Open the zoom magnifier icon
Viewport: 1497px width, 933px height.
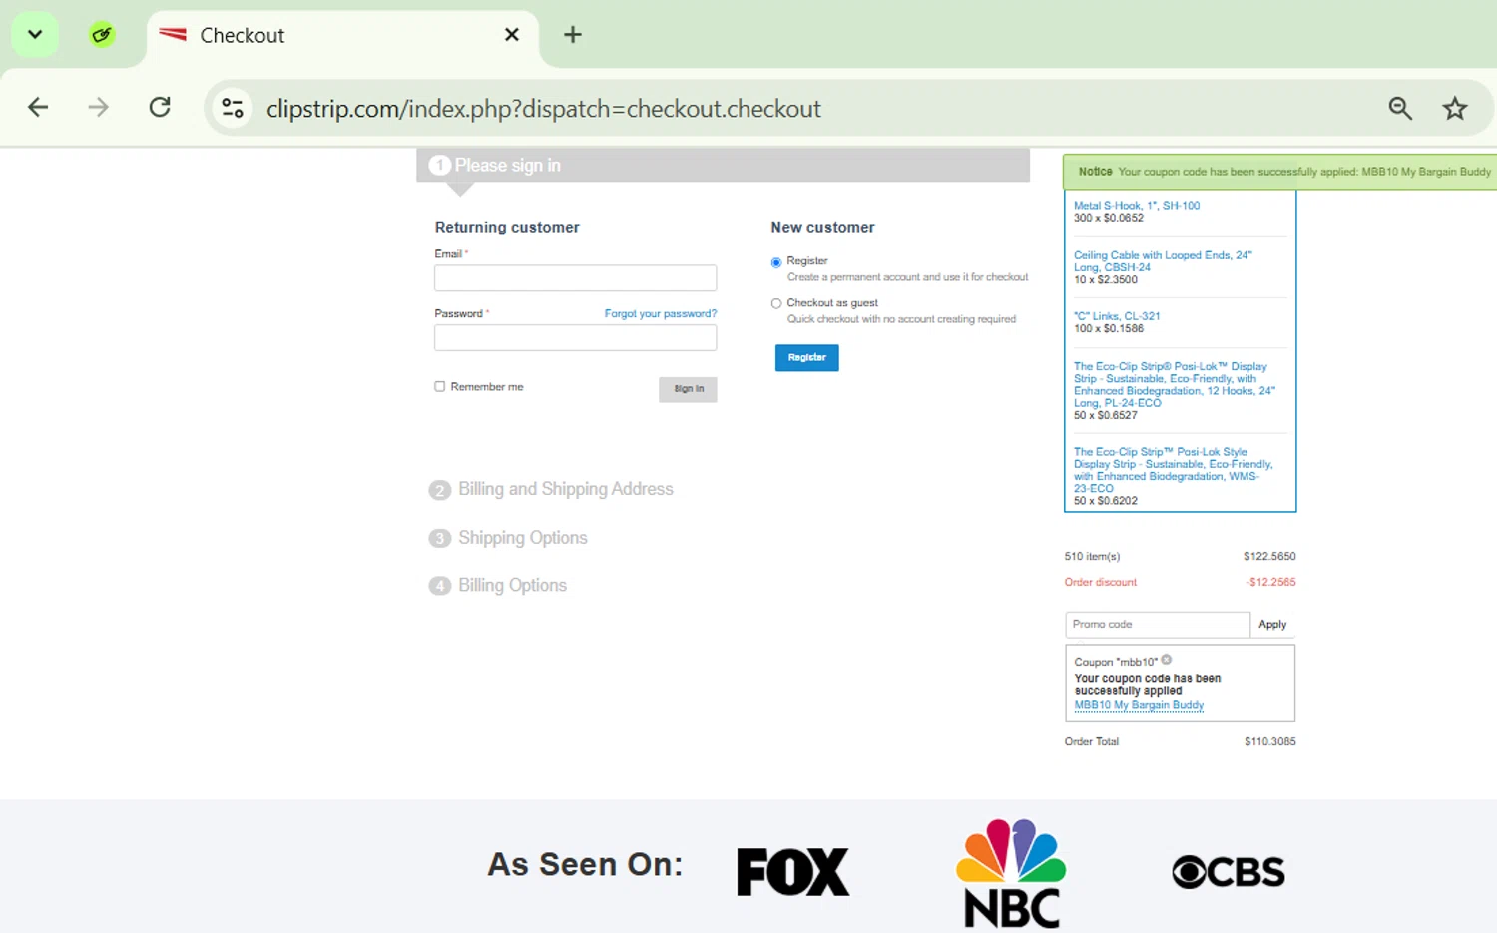click(1400, 108)
